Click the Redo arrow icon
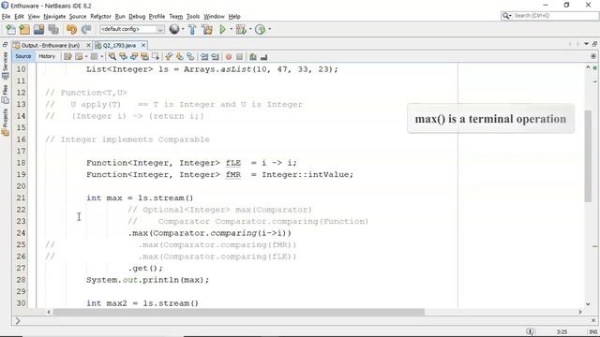The width and height of the screenshot is (600, 337). tap(86, 29)
